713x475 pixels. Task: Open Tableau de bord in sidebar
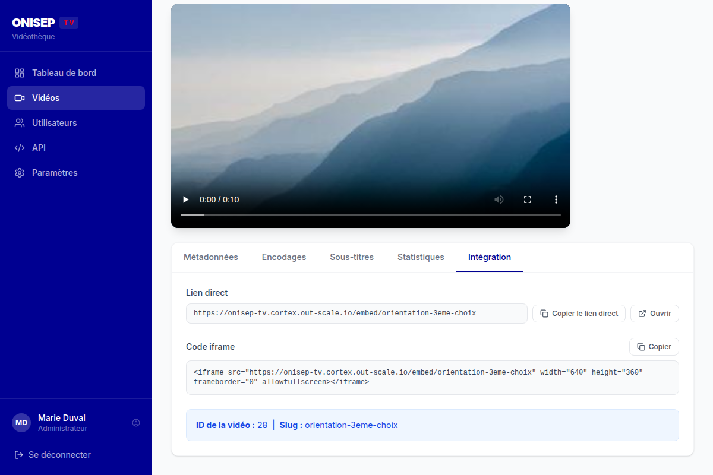[76, 73]
